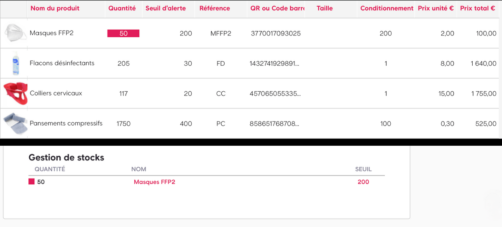Click the Référence column header
This screenshot has width=502, height=227.
(x=215, y=8)
